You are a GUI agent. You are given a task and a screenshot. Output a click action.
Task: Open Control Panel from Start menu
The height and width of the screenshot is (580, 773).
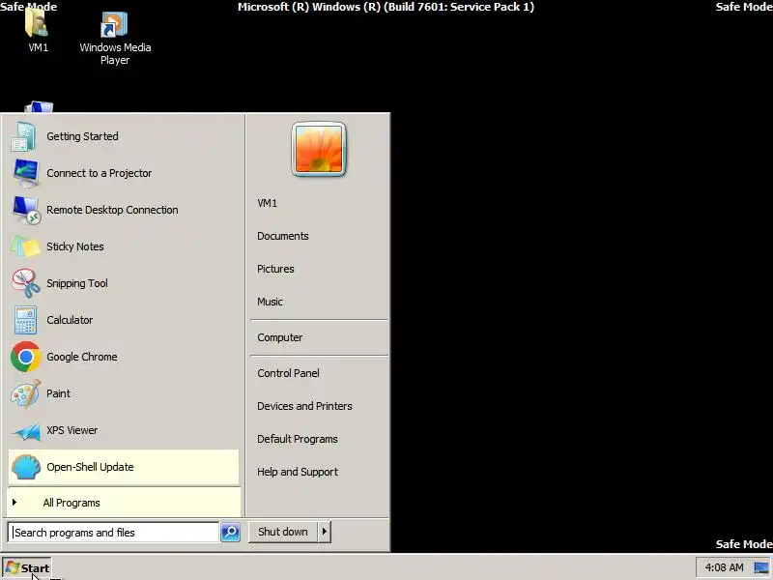pos(288,373)
